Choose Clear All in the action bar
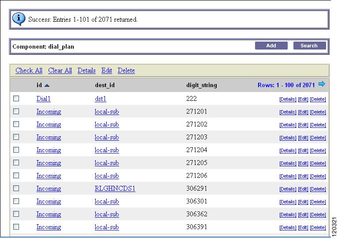This screenshot has width=338, height=238. (60, 70)
